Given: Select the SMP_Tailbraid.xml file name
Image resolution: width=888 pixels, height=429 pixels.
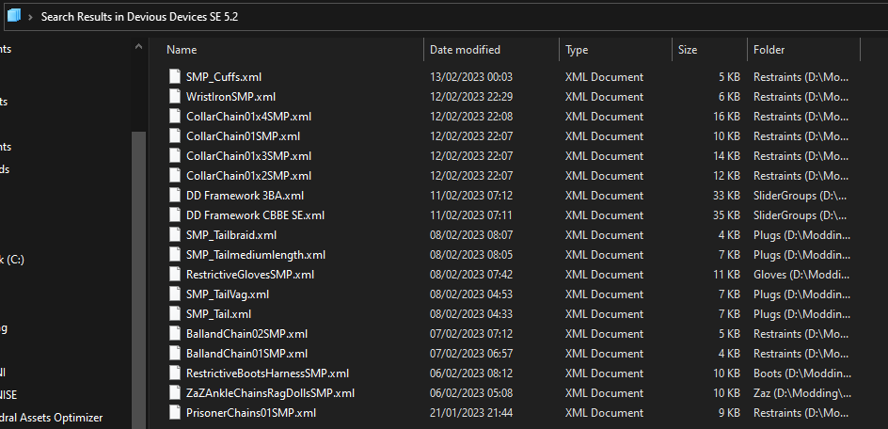Looking at the screenshot, I should coord(231,234).
